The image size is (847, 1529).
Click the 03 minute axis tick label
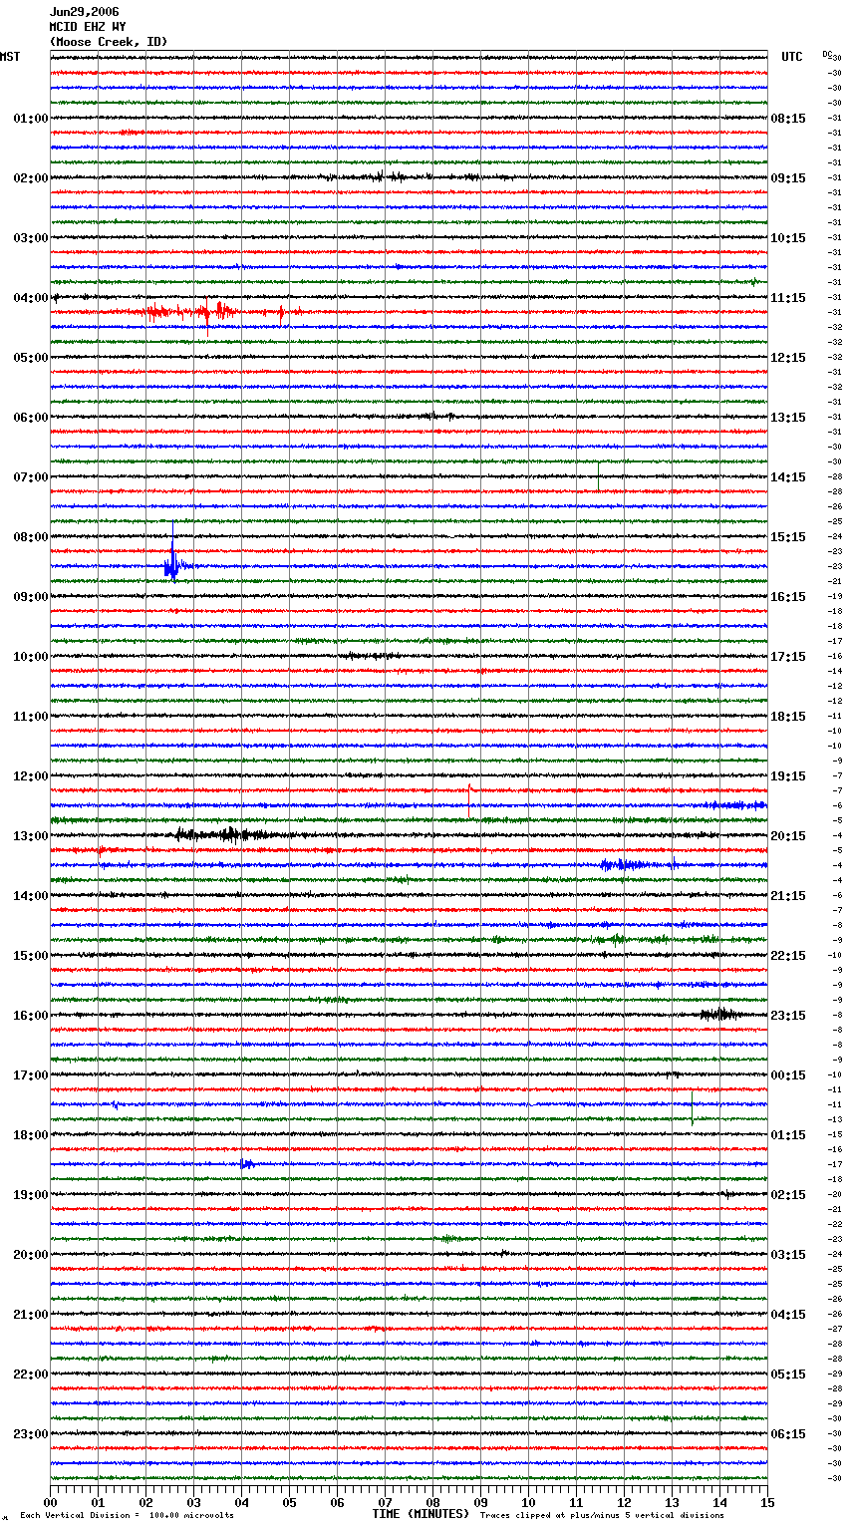193,1502
